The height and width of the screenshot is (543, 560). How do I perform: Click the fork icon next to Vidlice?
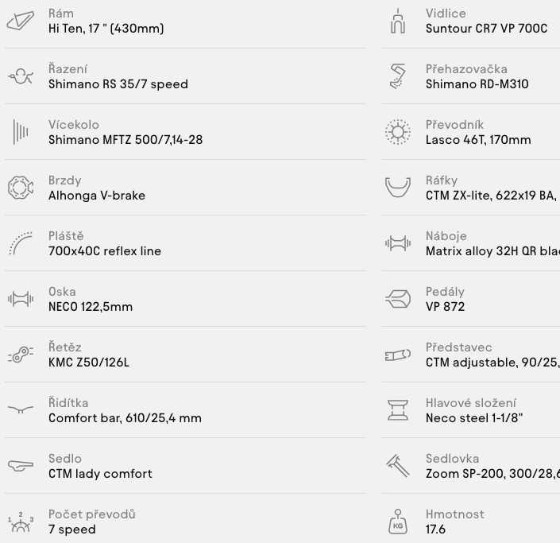398,21
